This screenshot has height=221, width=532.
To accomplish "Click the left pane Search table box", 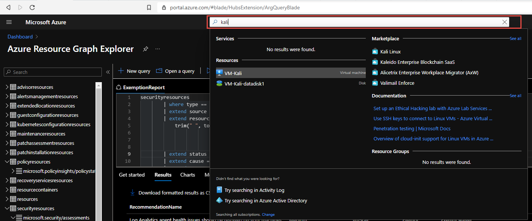I will click(53, 72).
